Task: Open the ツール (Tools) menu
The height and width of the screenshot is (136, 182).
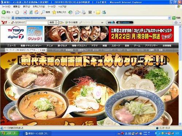Action: pyautogui.click(x=51, y=7)
